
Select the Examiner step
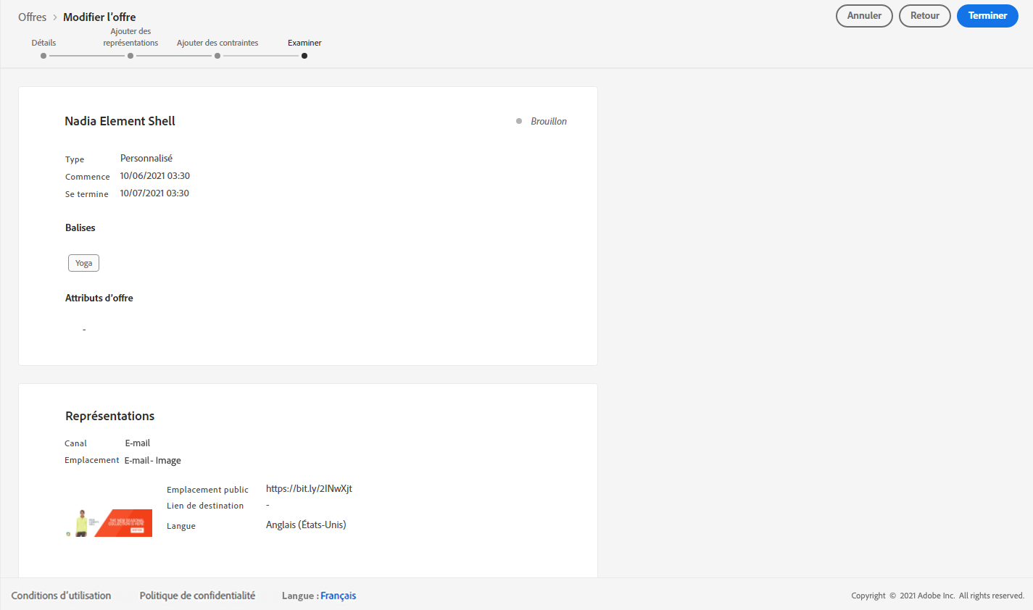point(304,48)
